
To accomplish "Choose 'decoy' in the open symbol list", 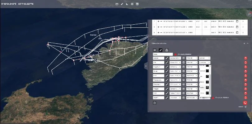I will (204, 82).
